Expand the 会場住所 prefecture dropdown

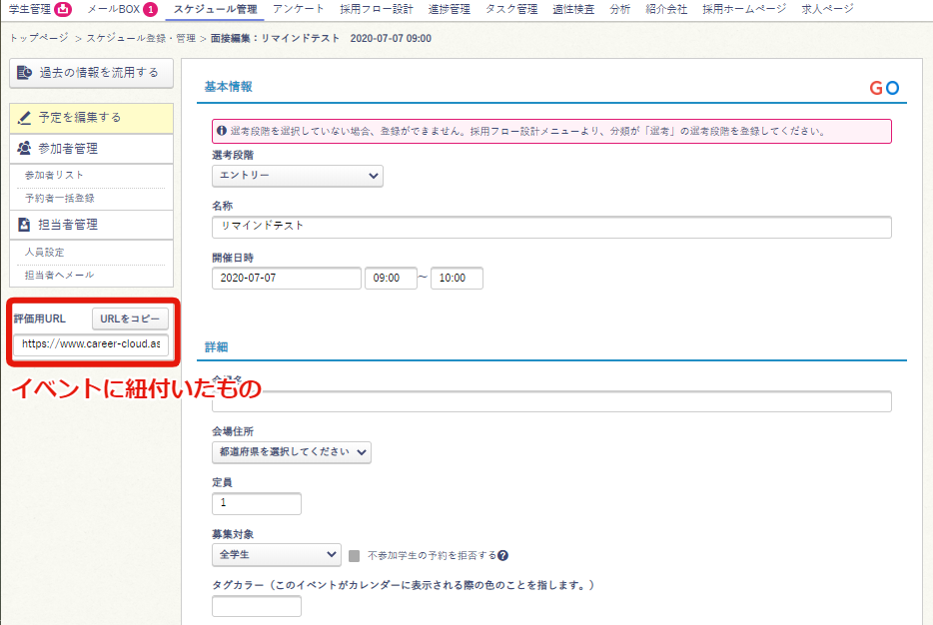coord(292,452)
